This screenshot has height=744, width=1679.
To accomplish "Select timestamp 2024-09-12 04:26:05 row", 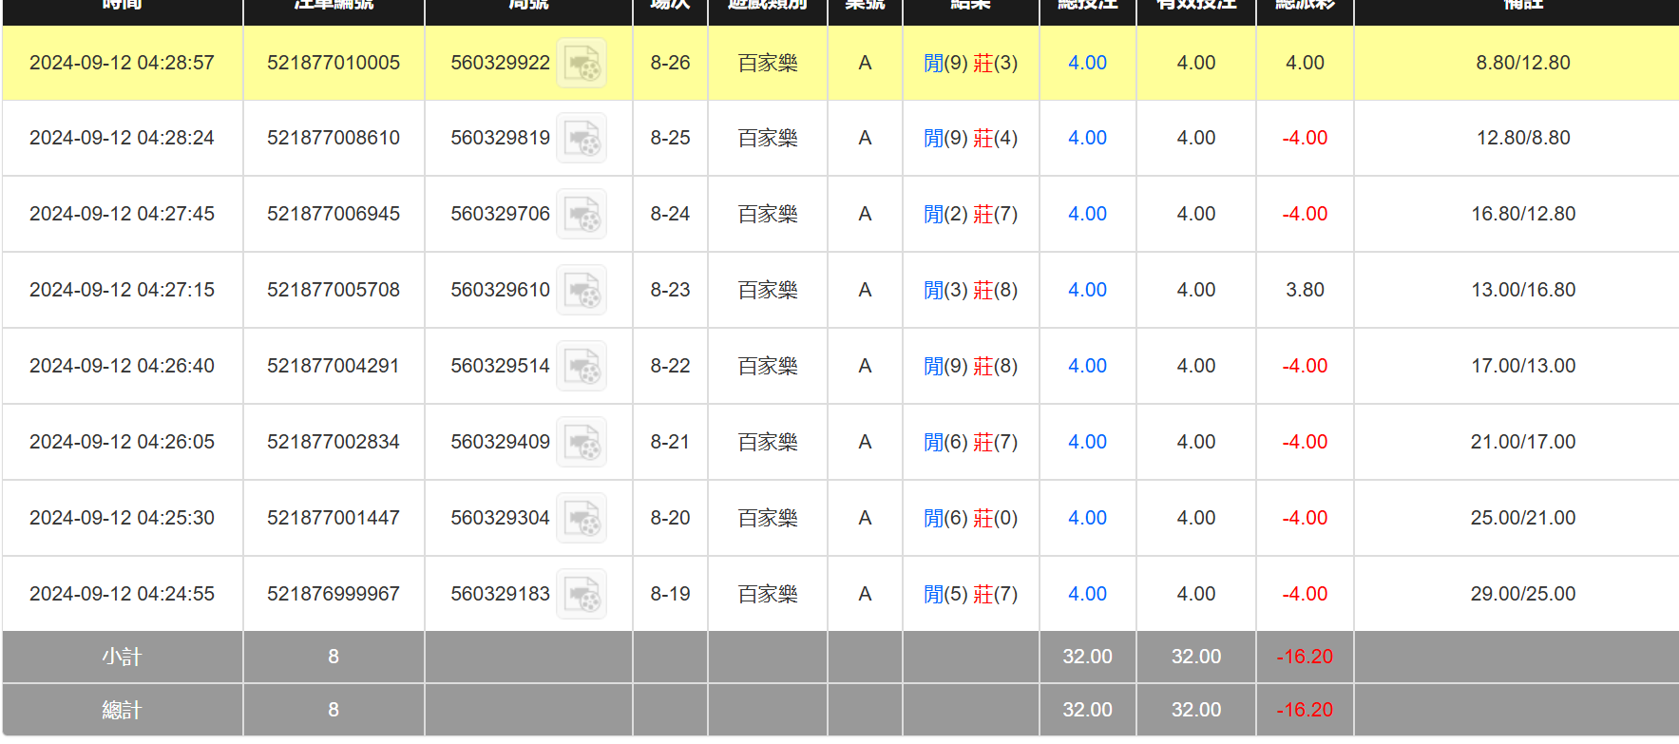I will [x=122, y=442].
